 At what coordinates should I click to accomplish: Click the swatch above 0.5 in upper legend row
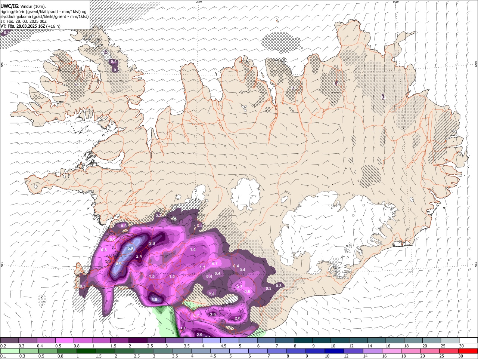[x=64, y=340]
